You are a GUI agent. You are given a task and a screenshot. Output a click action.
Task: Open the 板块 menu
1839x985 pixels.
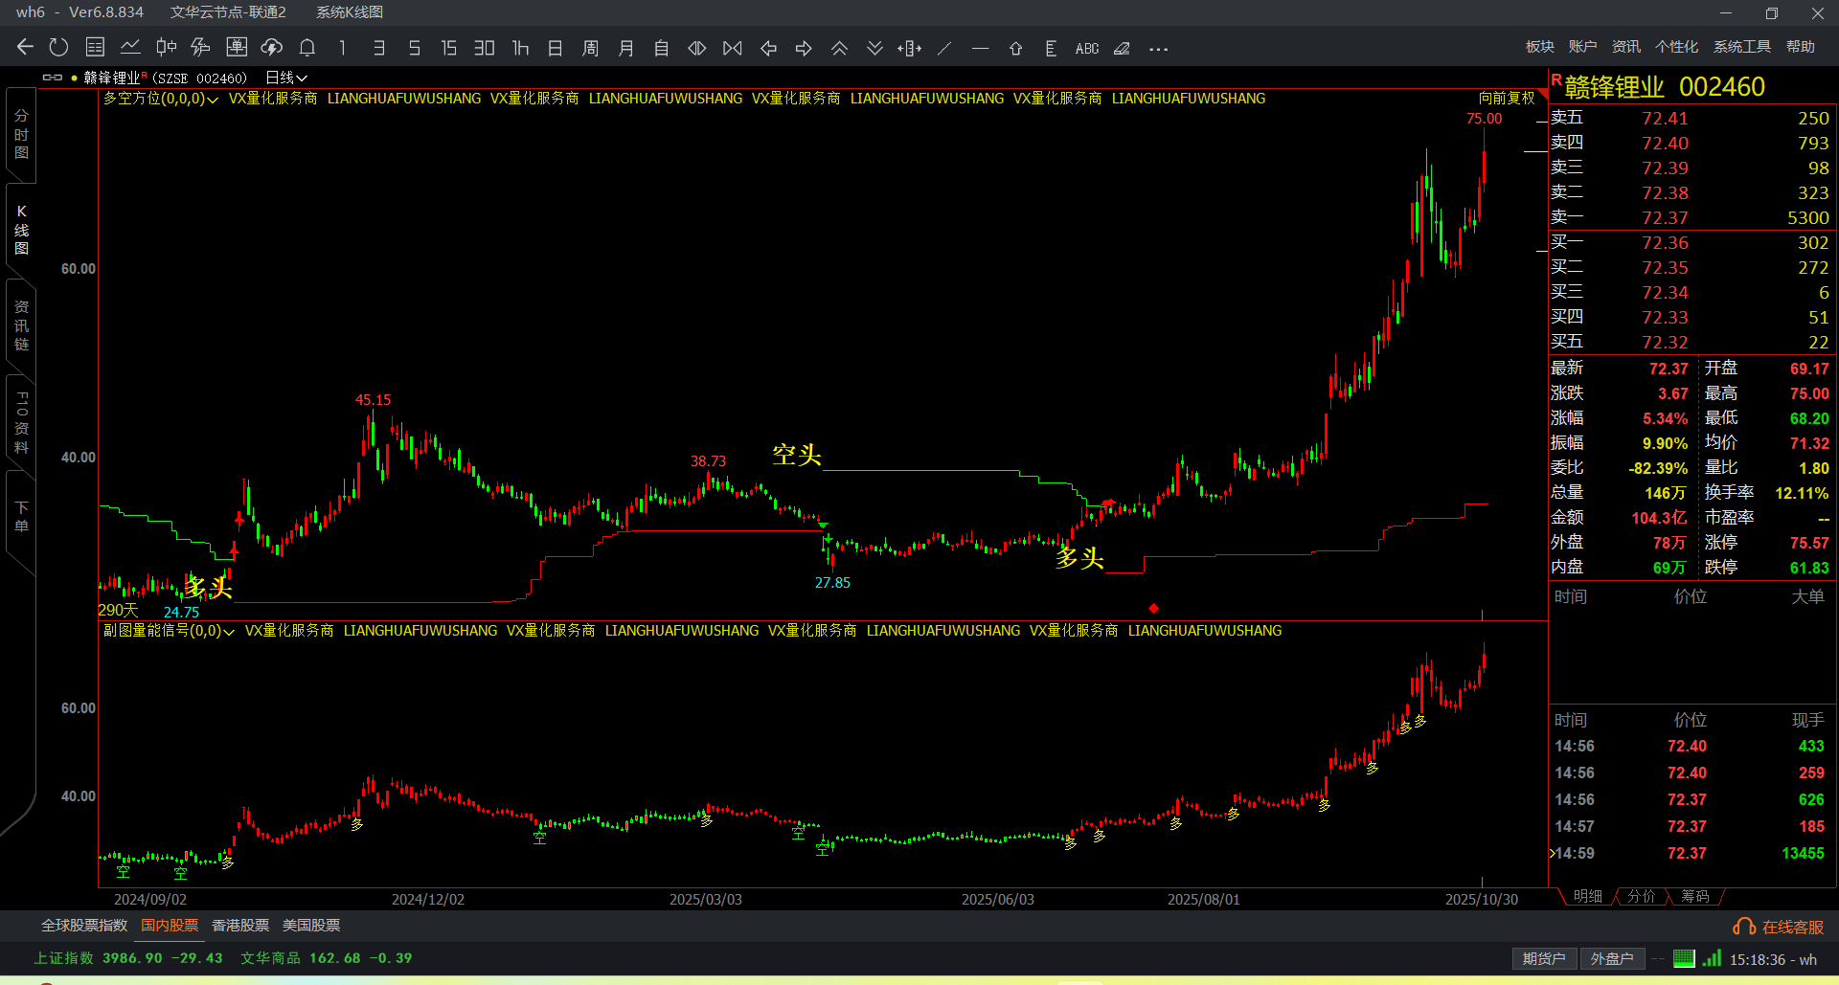coord(1540,47)
